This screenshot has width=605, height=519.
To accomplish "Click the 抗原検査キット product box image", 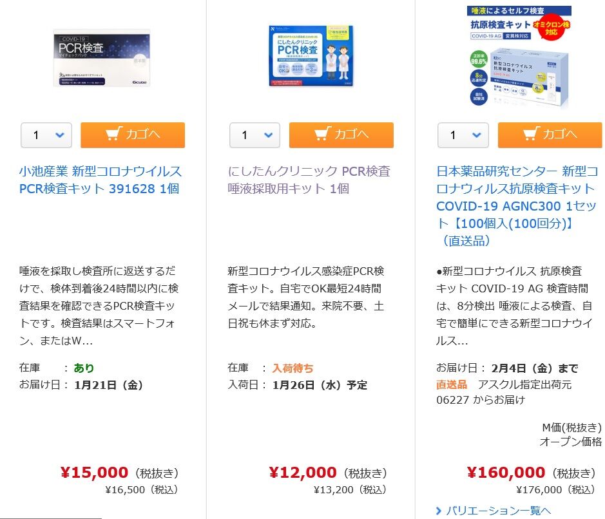I will (x=519, y=57).
